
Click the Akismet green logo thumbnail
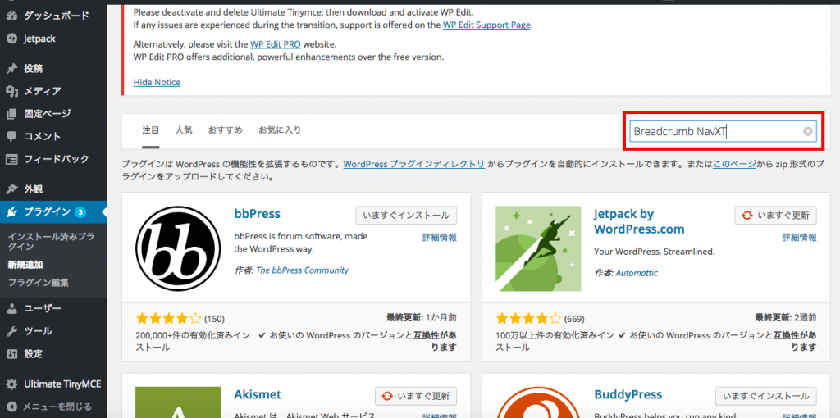point(178,402)
